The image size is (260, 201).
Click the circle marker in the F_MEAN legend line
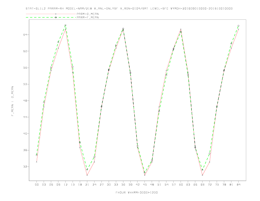[x=56, y=17]
